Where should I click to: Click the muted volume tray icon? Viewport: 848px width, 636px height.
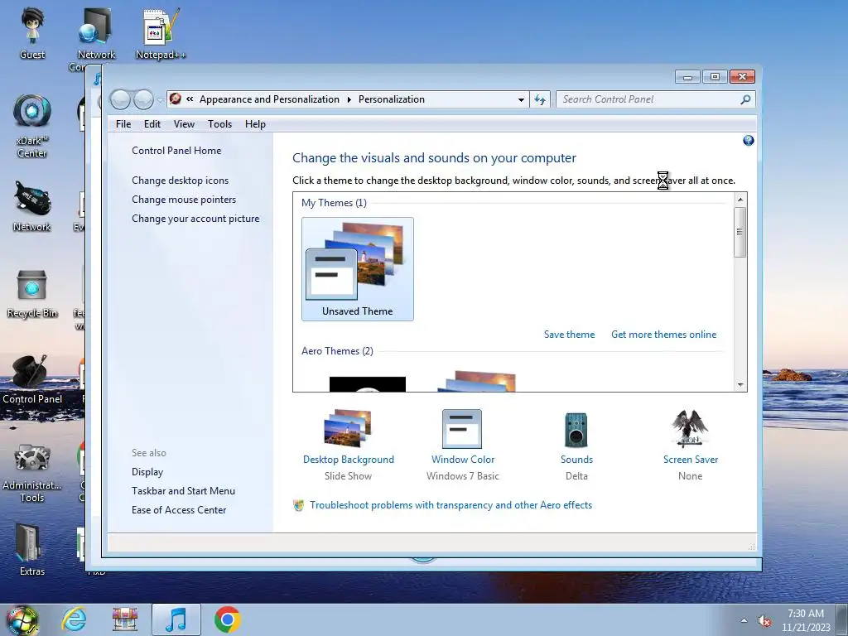tap(764, 621)
